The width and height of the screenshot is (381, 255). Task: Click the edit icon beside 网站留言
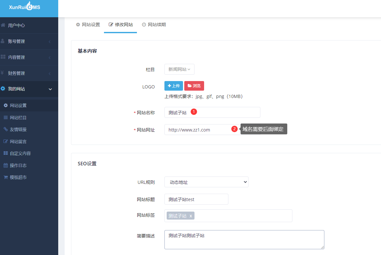5,141
